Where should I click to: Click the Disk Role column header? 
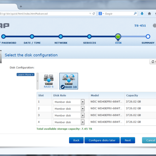(x=70, y=95)
